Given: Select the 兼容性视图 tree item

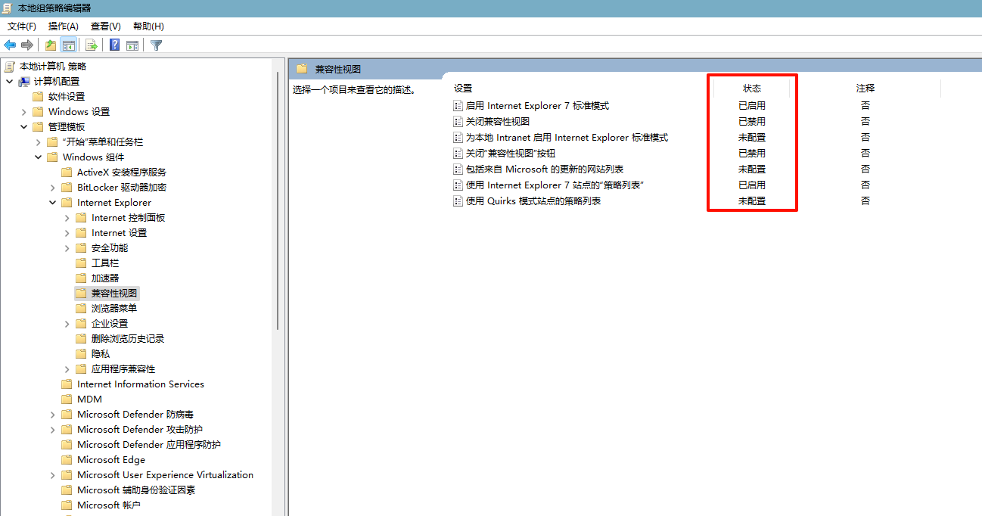Looking at the screenshot, I should pyautogui.click(x=114, y=293).
